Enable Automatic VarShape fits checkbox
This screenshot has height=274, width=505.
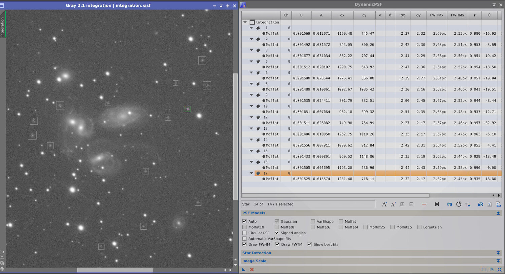pyautogui.click(x=244, y=239)
